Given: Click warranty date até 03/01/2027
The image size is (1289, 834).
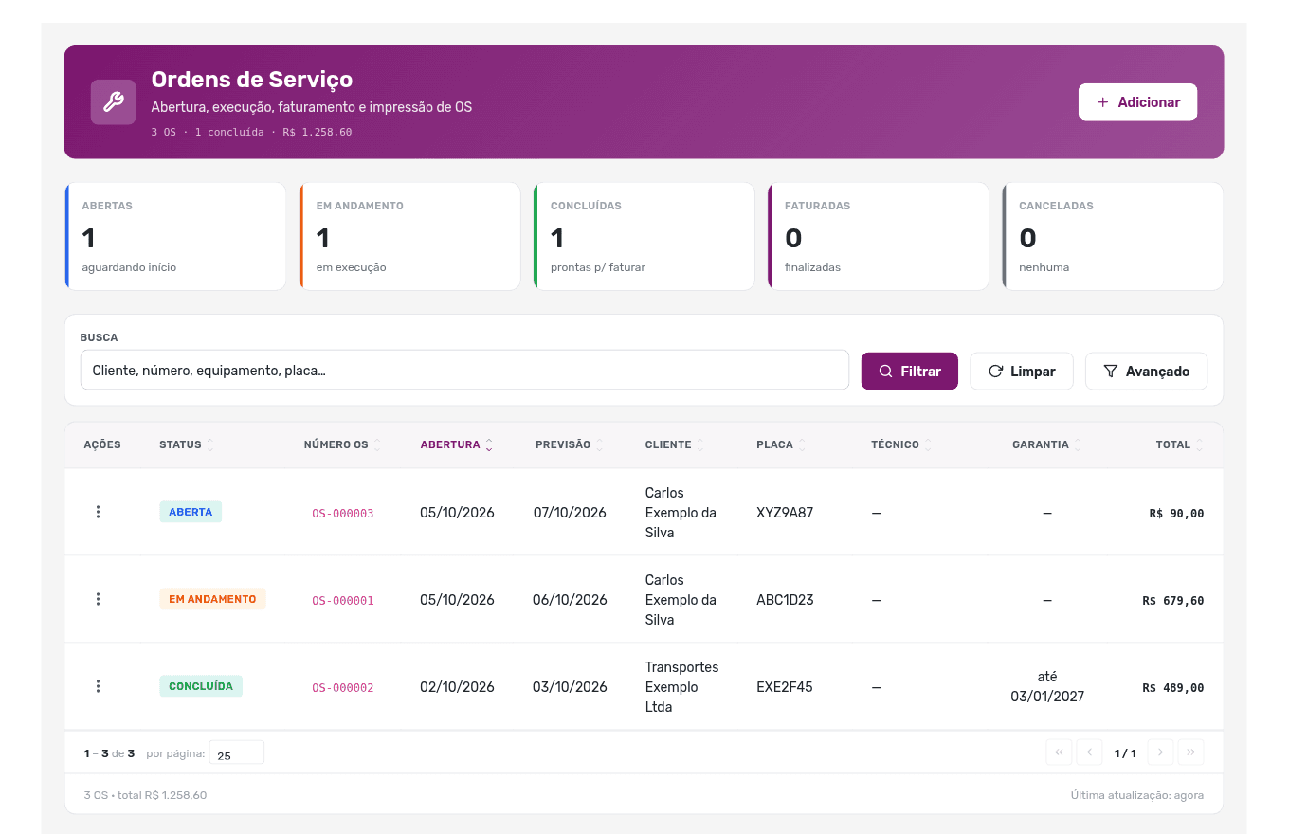Looking at the screenshot, I should [1047, 686].
